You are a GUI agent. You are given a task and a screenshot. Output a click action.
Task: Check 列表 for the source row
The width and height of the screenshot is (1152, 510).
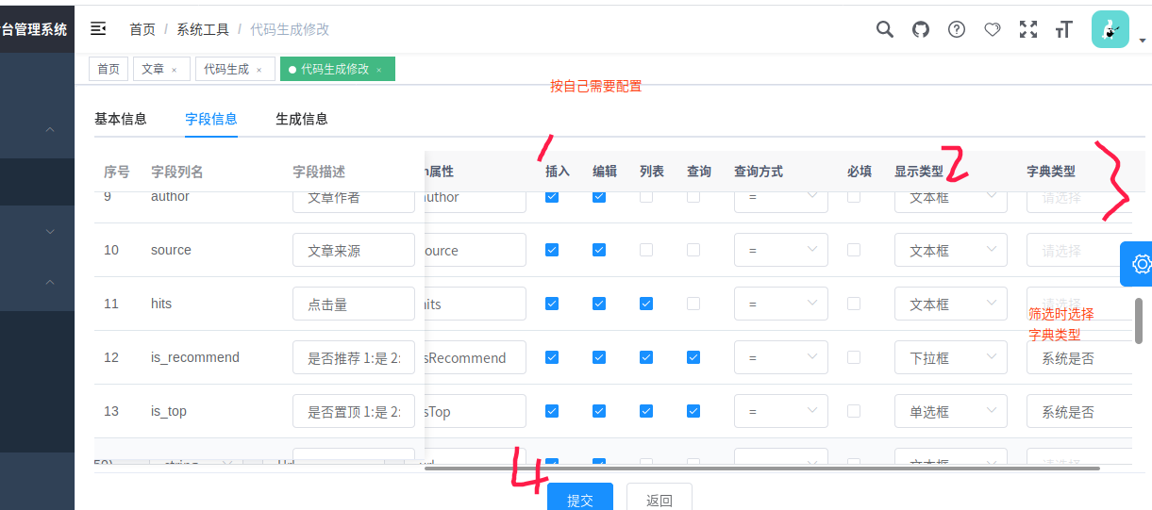646,250
